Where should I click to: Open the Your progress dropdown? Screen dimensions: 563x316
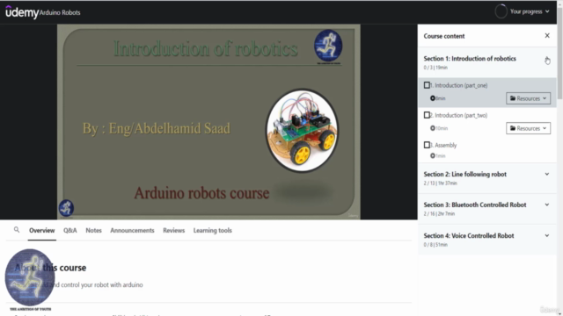tap(530, 11)
